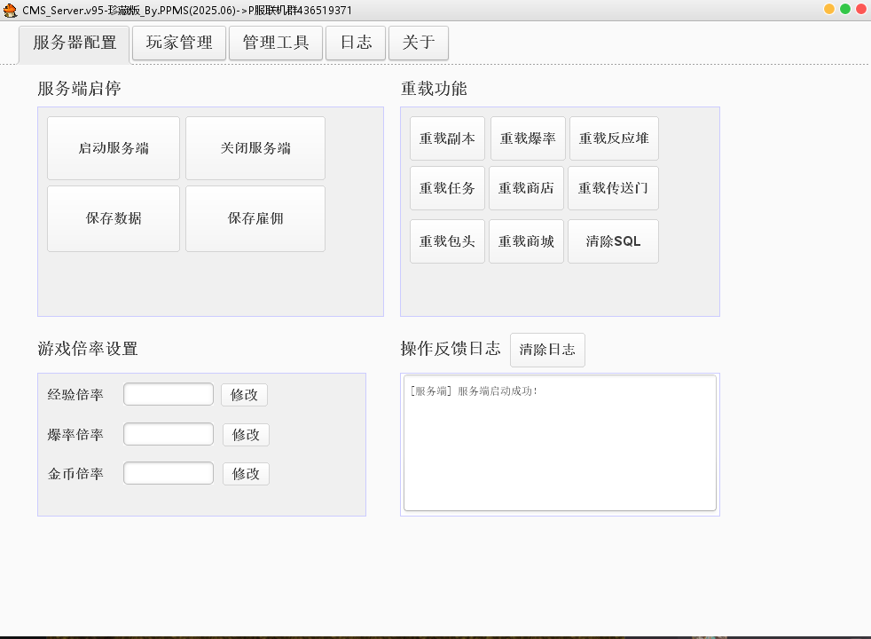The width and height of the screenshot is (871, 639).
Task: Focus the 经验倍率 input field
Action: click(x=169, y=395)
